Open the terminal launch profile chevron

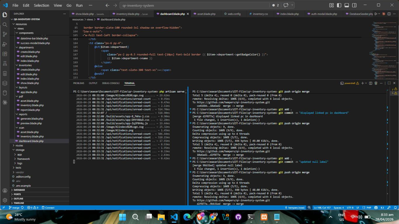tap(366, 83)
